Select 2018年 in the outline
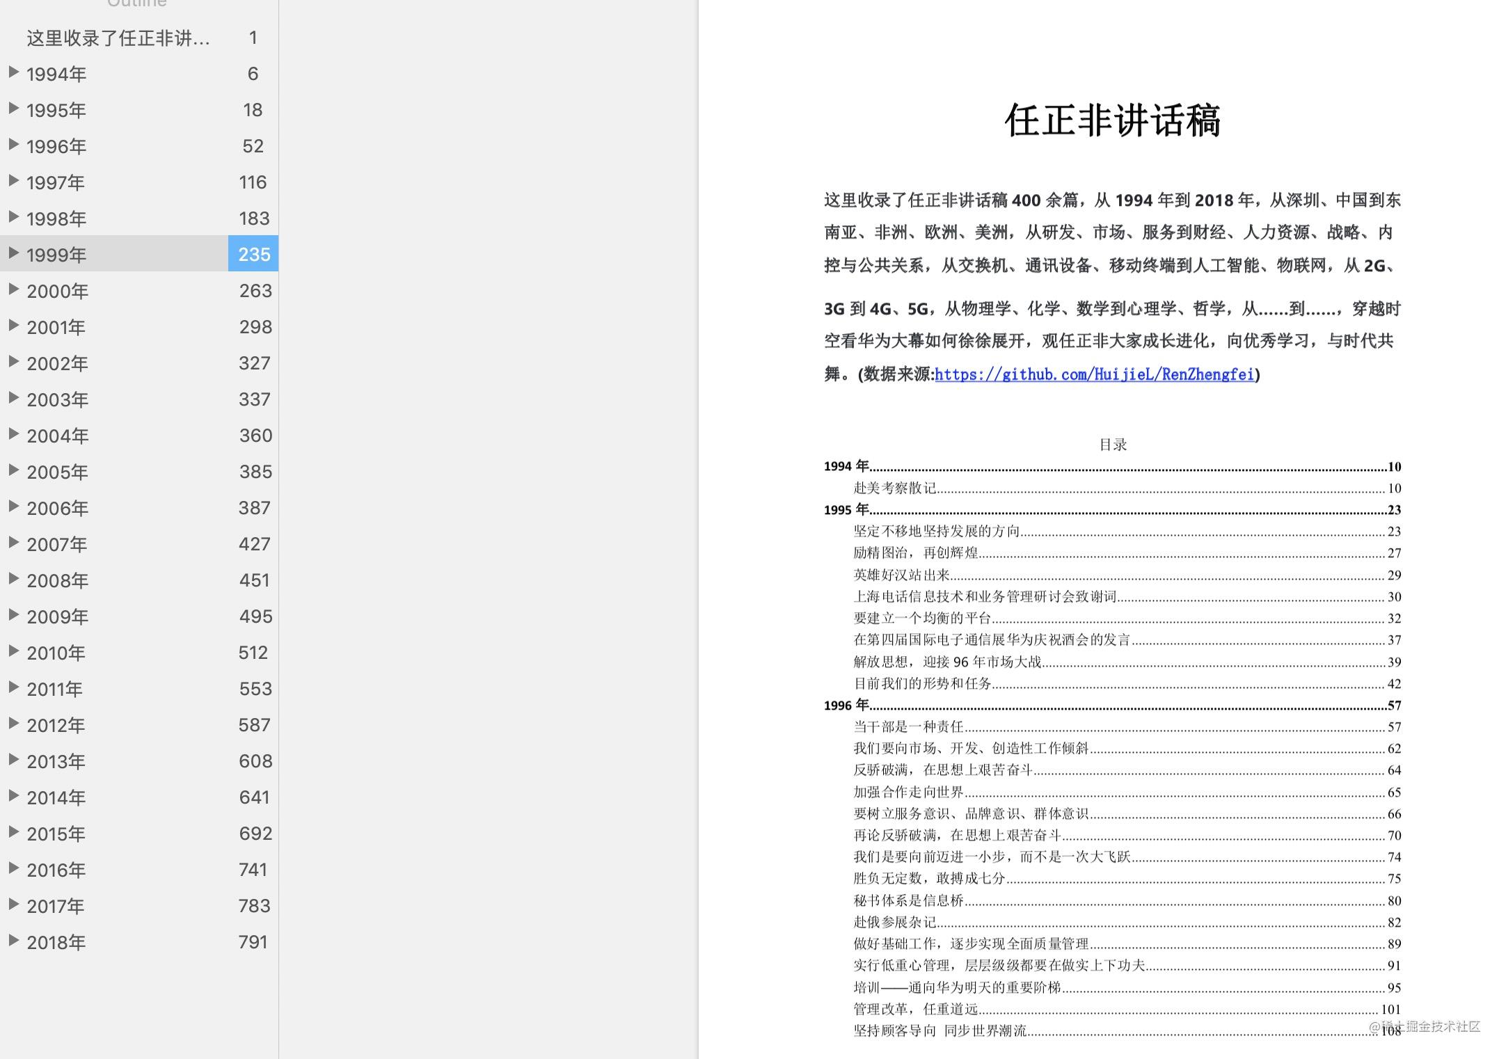 pyautogui.click(x=56, y=942)
